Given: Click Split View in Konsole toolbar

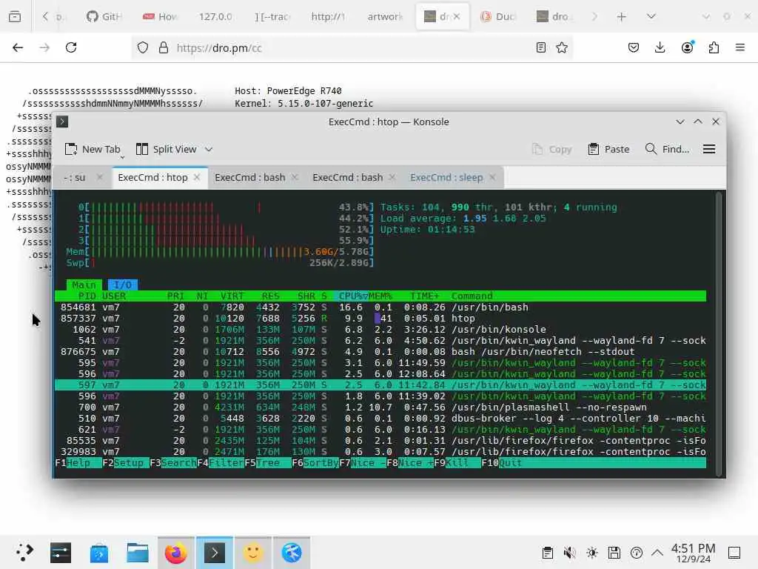Looking at the screenshot, I should (167, 150).
